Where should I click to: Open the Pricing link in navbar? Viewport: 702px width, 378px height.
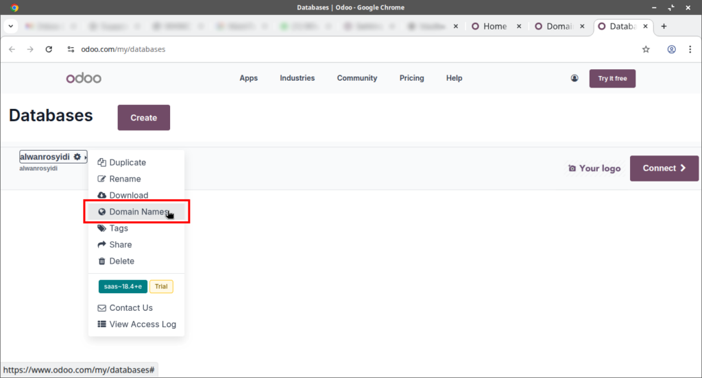point(411,78)
